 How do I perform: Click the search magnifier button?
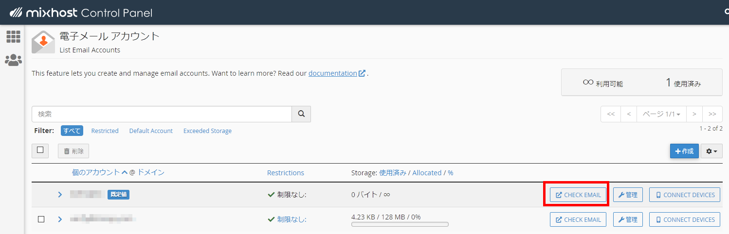point(301,114)
